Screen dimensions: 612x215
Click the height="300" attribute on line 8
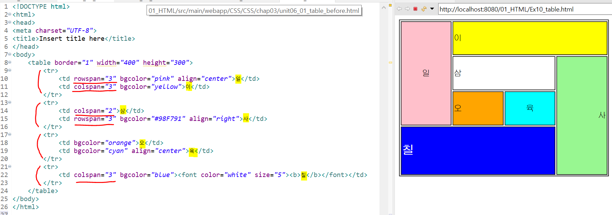[166, 62]
